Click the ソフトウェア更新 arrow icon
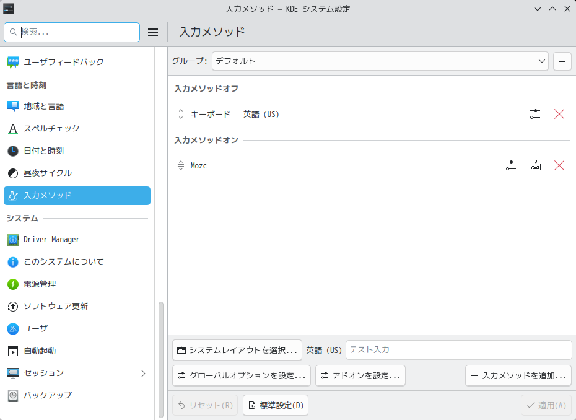The height and width of the screenshot is (420, 576). 13,307
